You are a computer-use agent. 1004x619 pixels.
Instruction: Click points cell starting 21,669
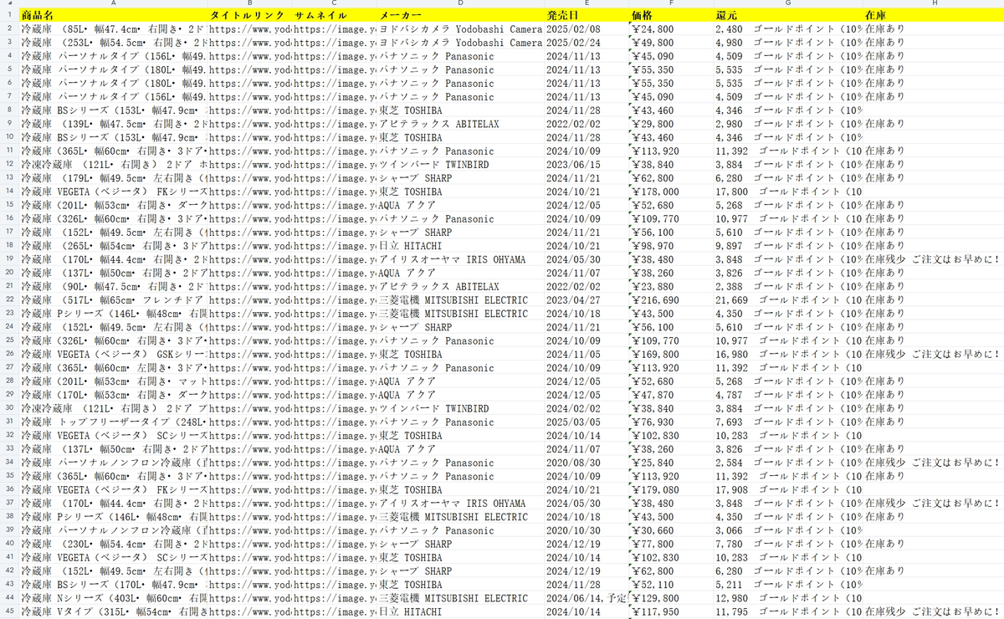788,300
